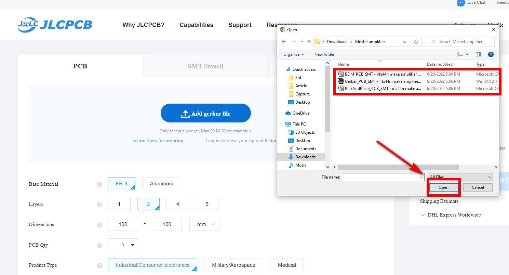This screenshot has width=509, height=275.
Task: Select OneDrive in navigation pane
Action: pyautogui.click(x=297, y=113)
